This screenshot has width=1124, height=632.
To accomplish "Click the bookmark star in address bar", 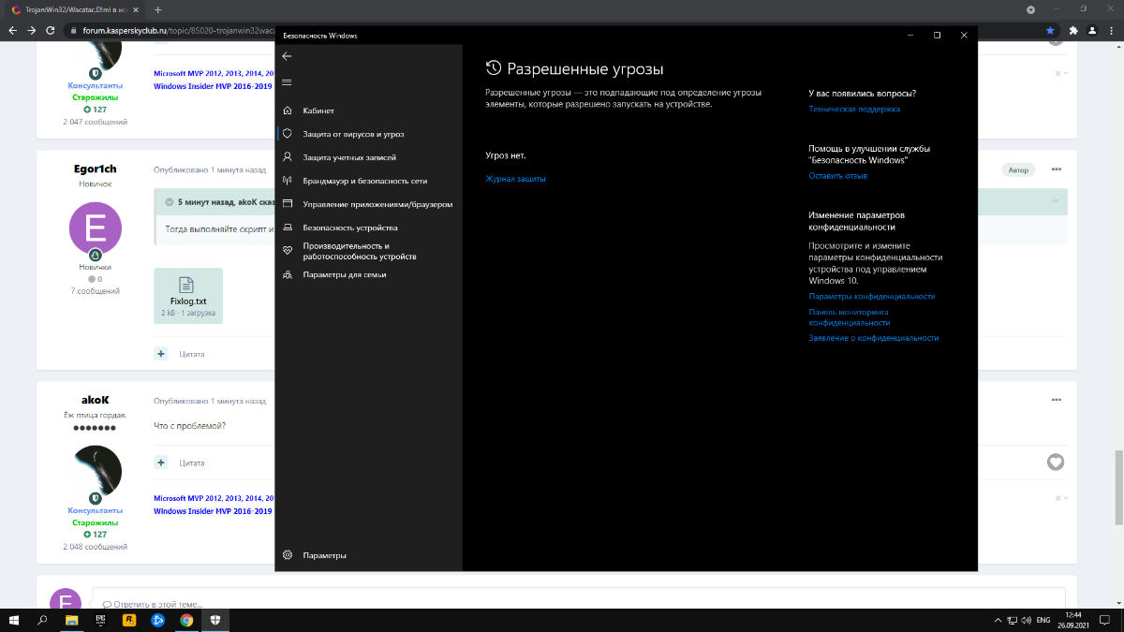I will (x=1050, y=30).
